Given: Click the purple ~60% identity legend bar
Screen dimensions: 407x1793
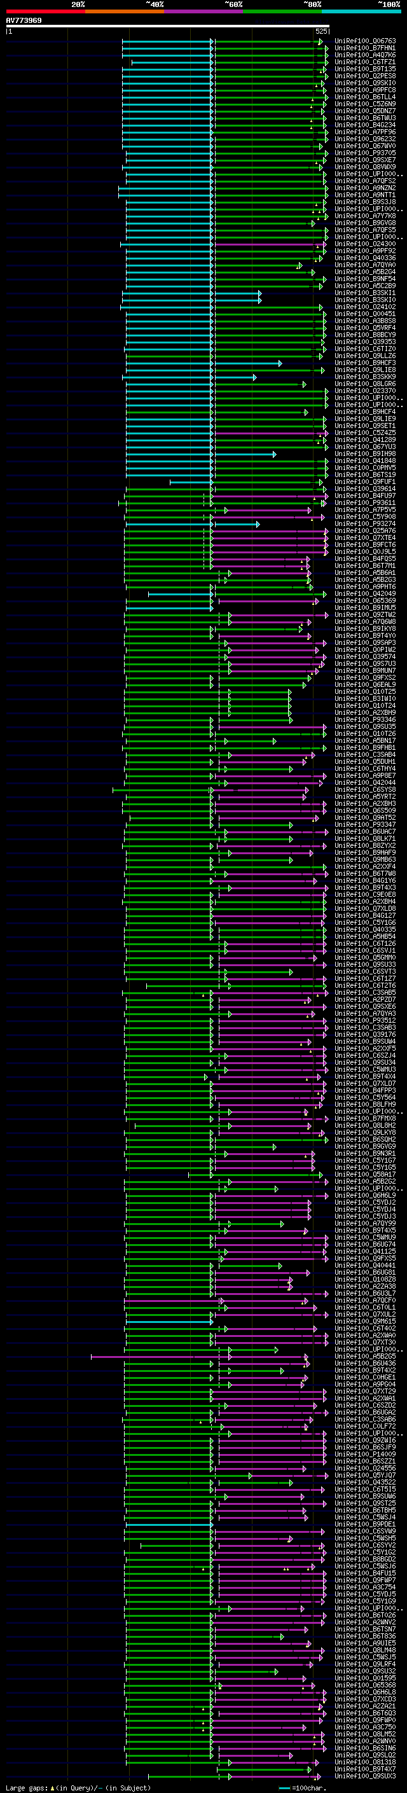Looking at the screenshot, I should pyautogui.click(x=203, y=11).
